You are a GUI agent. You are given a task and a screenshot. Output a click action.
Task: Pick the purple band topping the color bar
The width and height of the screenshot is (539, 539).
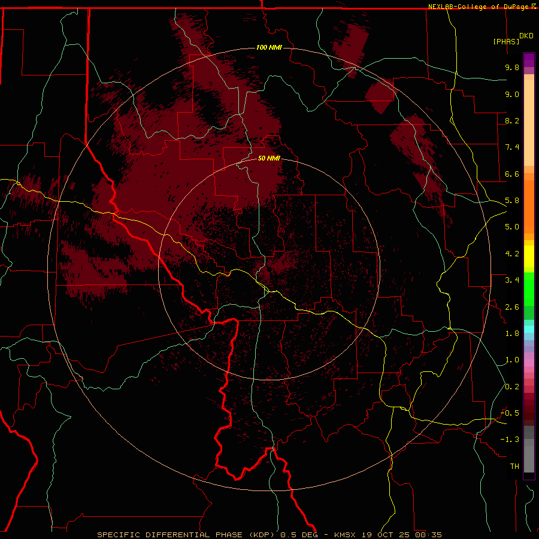coord(529,60)
